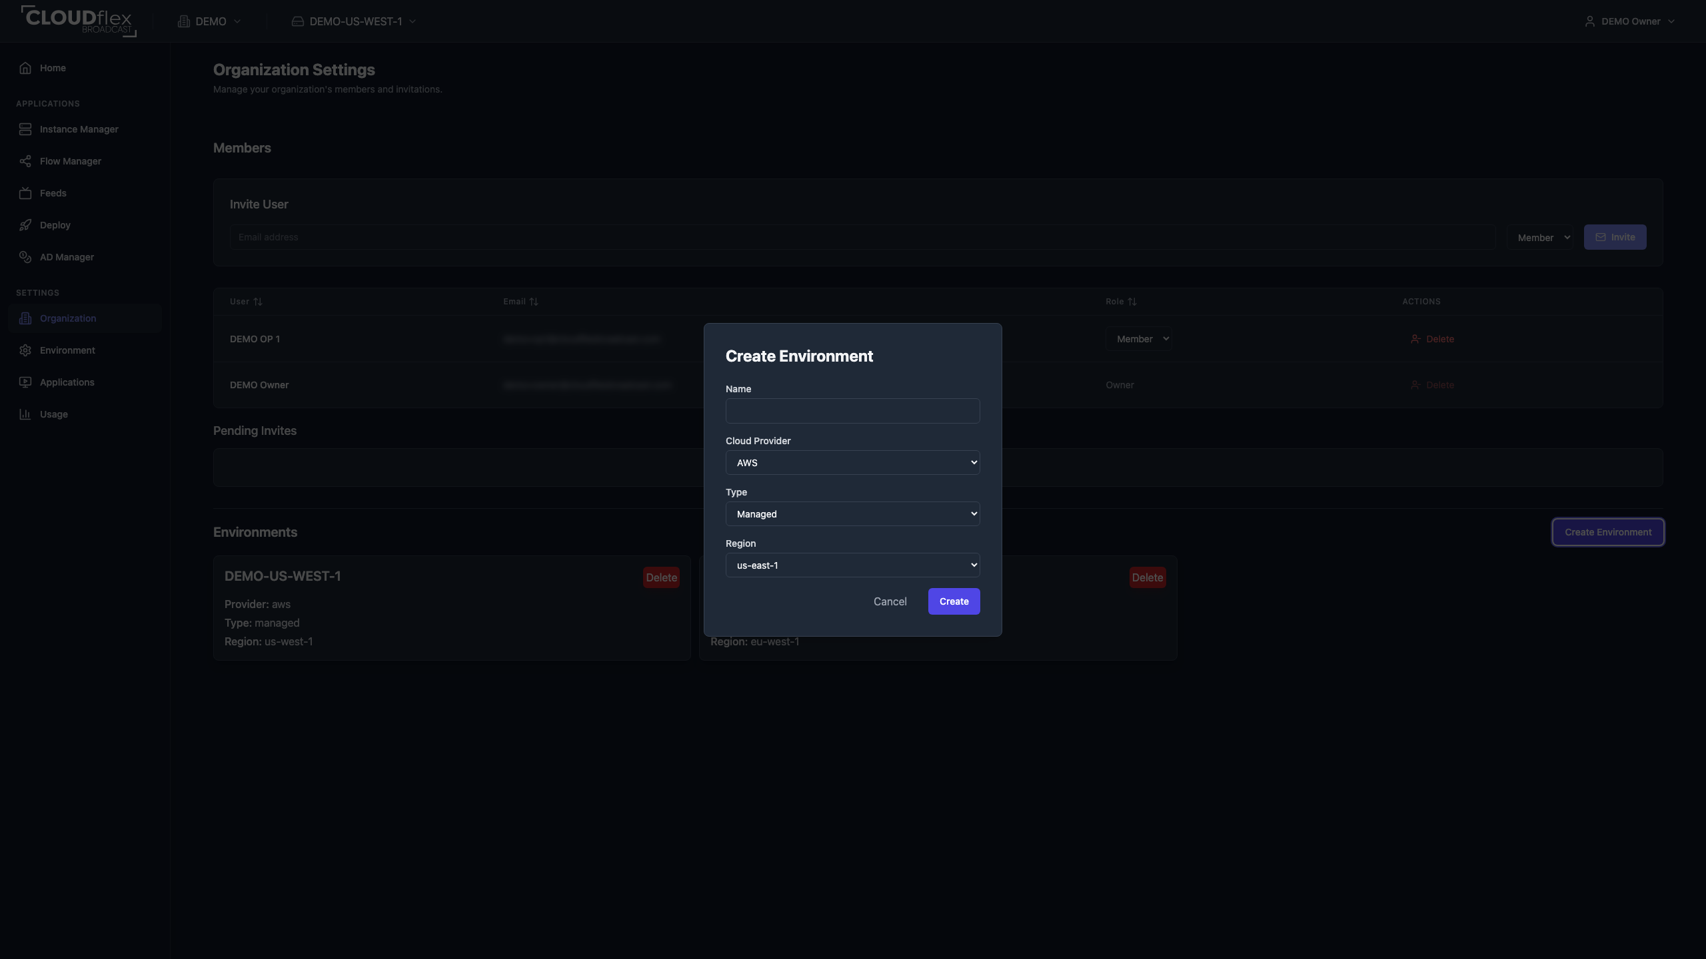Click the Feeds TV icon
This screenshot has height=959, width=1706.
pos(25,193)
